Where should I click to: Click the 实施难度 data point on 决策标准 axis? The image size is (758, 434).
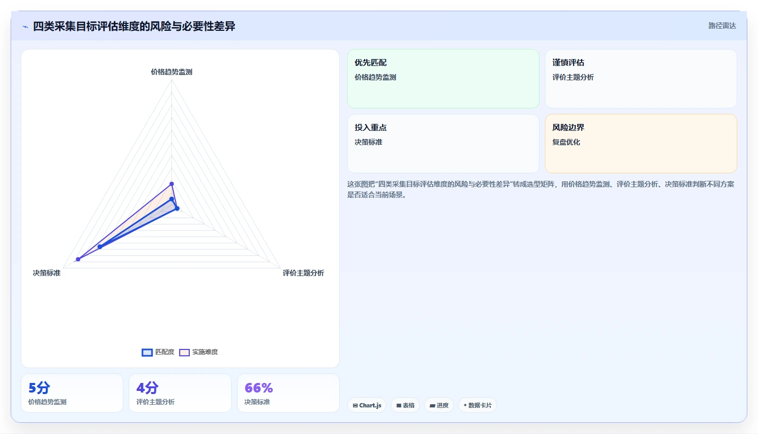(x=78, y=259)
